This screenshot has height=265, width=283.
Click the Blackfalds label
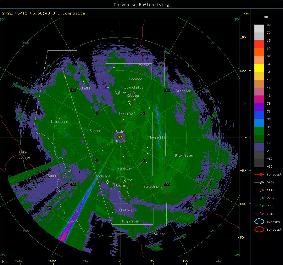134,87
